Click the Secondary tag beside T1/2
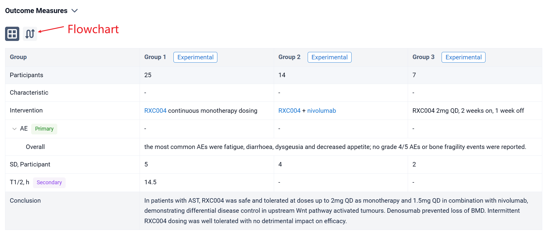This screenshot has height=235, width=547. tap(49, 182)
